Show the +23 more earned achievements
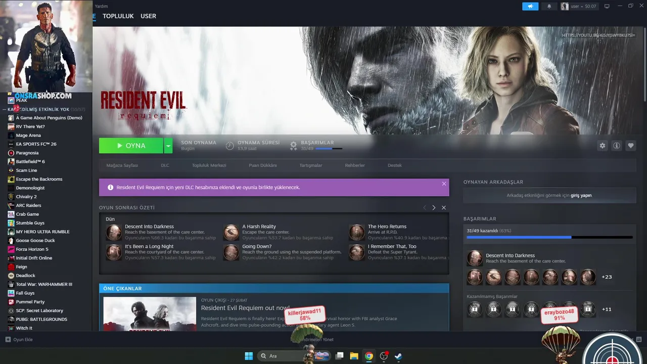This screenshot has width=647, height=364. point(607,277)
